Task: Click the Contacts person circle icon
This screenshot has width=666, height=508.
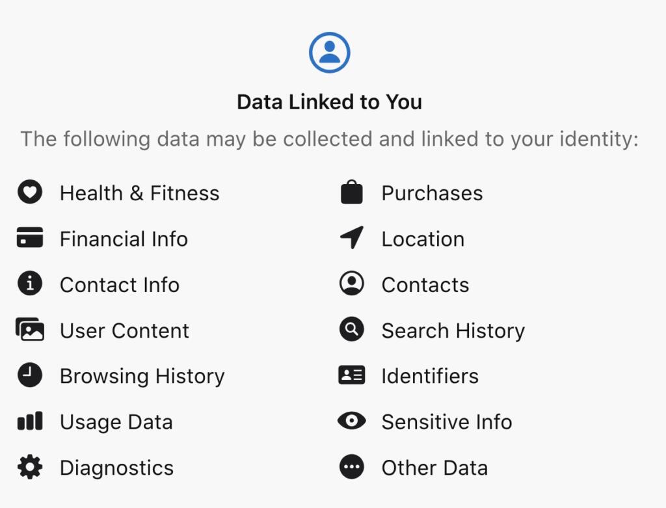Action: tap(352, 284)
